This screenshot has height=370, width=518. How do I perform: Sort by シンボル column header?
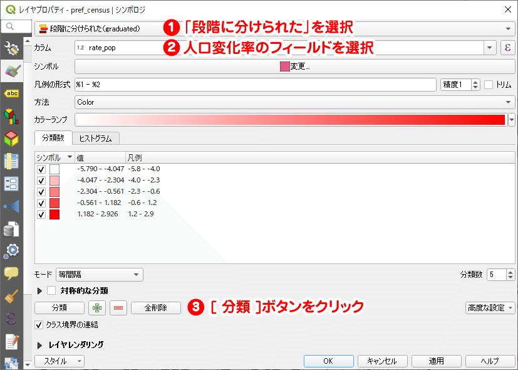[x=55, y=158]
